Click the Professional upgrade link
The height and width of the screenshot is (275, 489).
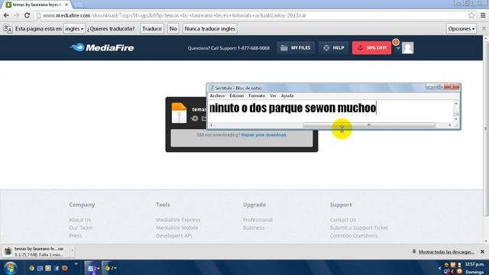click(257, 220)
